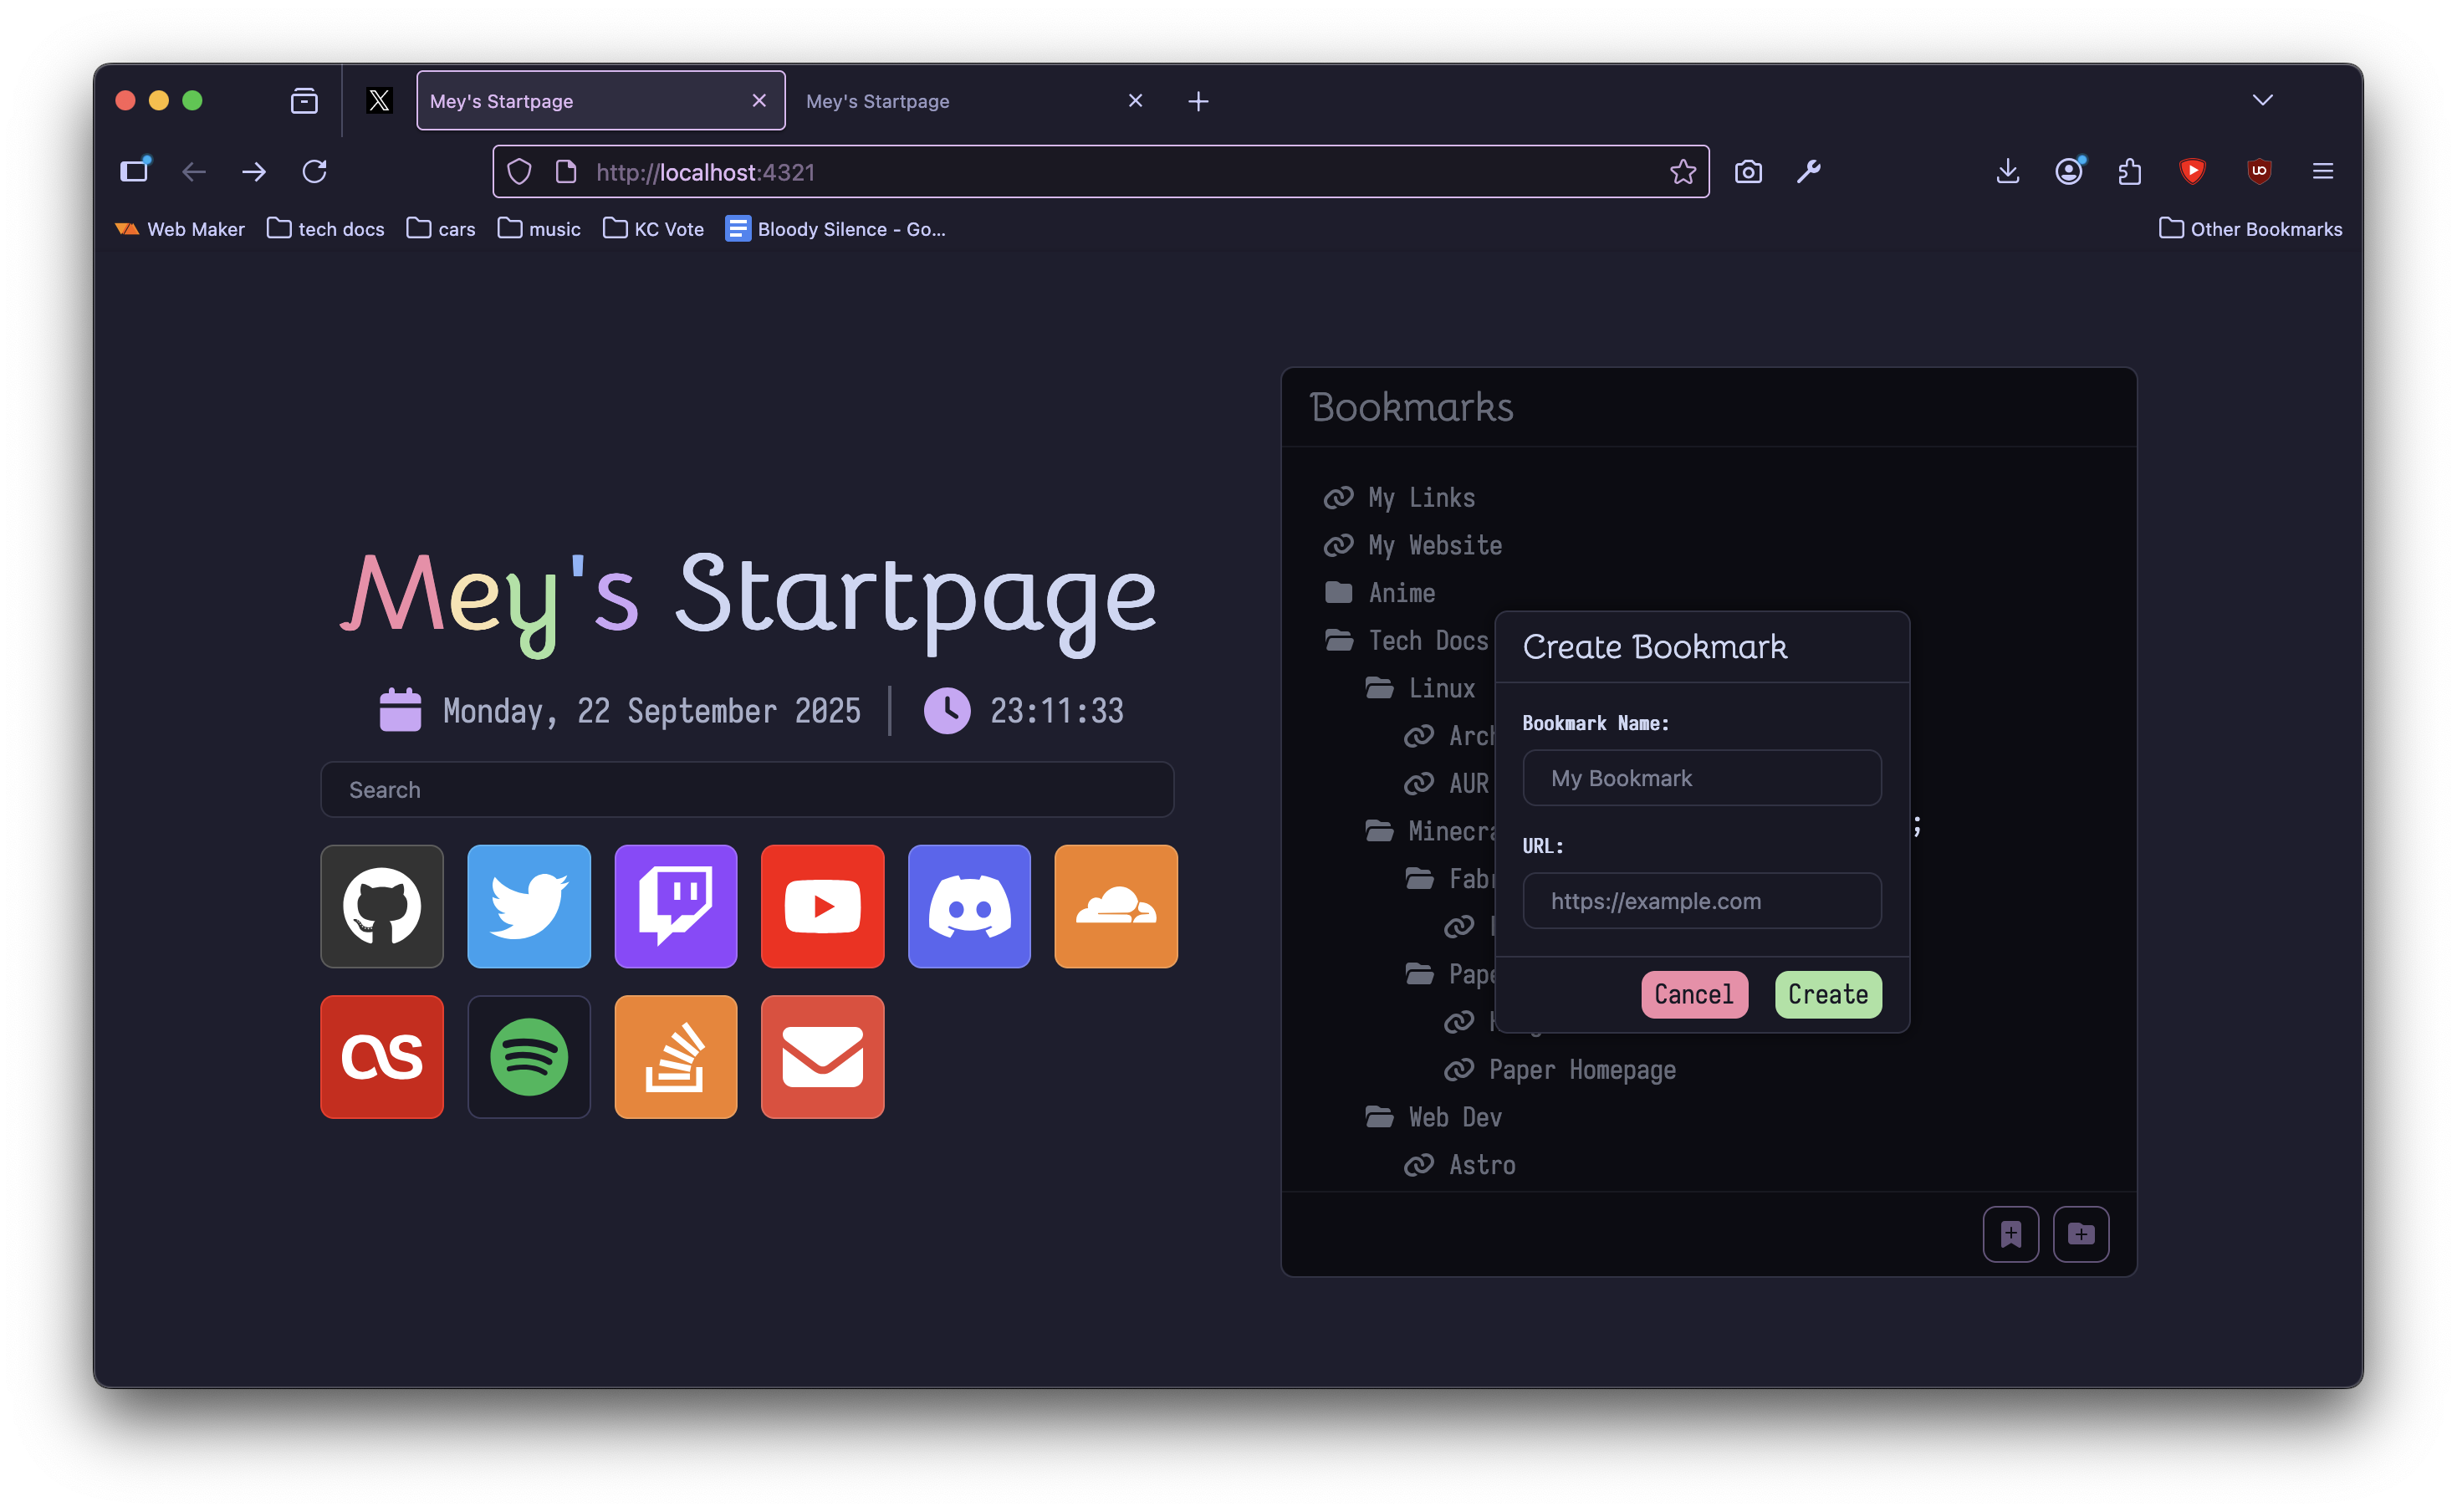The height and width of the screenshot is (1512, 2457).
Task: Open the Cloudflare quick link
Action: (x=1115, y=906)
